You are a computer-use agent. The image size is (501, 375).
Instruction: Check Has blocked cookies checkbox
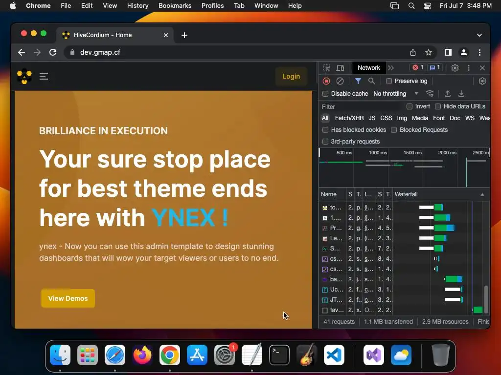[325, 130]
